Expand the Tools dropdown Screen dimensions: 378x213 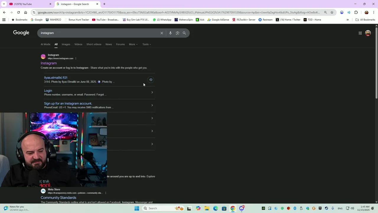coord(146,44)
